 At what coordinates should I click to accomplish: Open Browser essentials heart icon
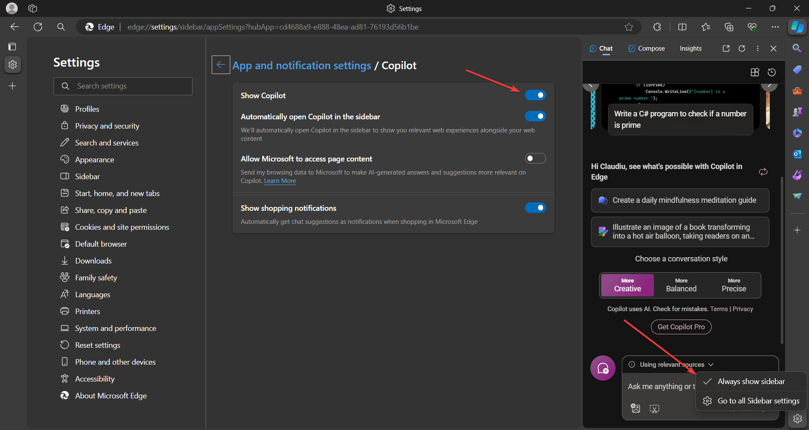[x=752, y=27]
